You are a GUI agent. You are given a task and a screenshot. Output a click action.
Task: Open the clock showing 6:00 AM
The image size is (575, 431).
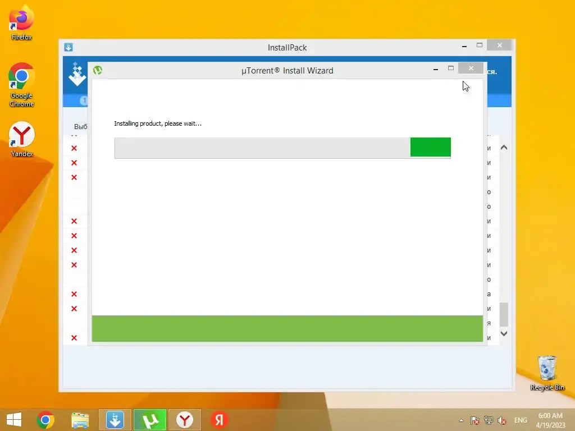click(550, 420)
